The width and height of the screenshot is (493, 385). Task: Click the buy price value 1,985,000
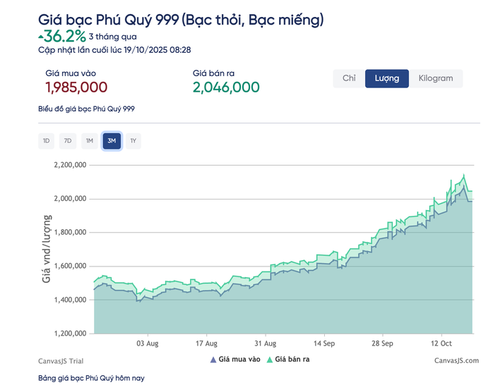coord(76,87)
